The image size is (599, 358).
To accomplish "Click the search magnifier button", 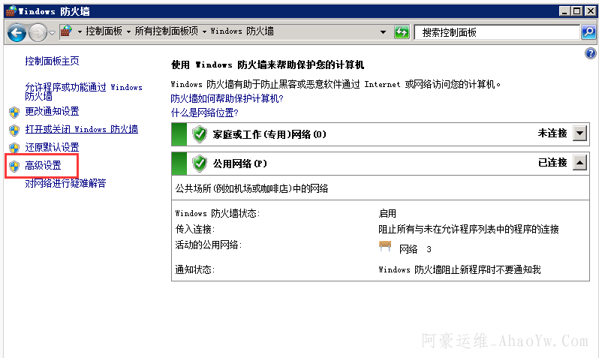I will (588, 32).
